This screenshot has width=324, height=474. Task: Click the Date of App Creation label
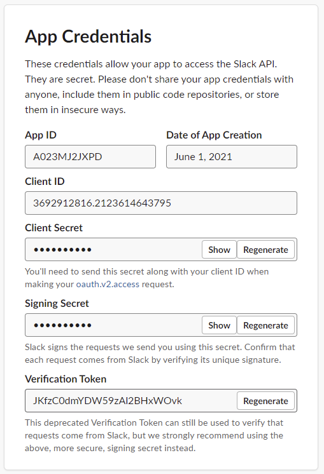pyautogui.click(x=214, y=135)
